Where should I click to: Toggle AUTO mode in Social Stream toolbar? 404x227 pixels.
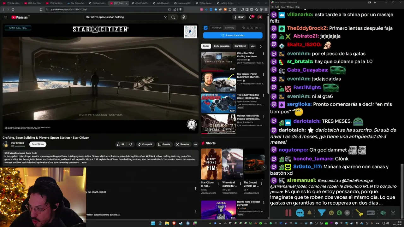(371, 213)
